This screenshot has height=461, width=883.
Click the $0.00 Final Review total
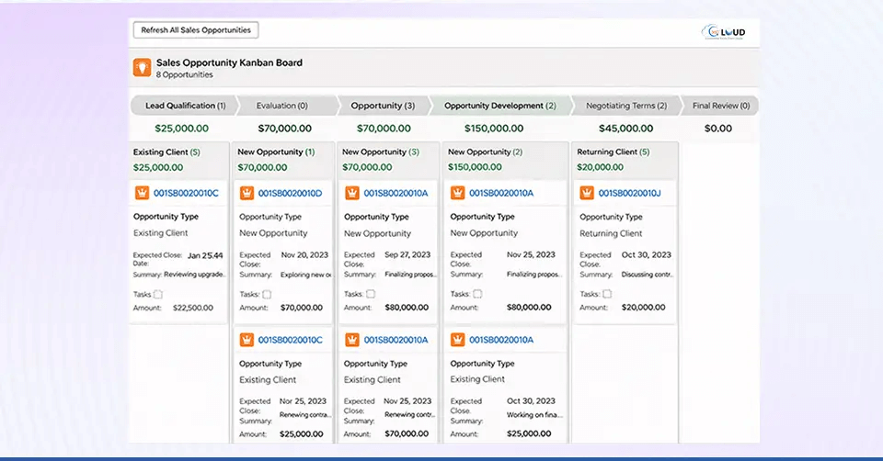click(718, 129)
